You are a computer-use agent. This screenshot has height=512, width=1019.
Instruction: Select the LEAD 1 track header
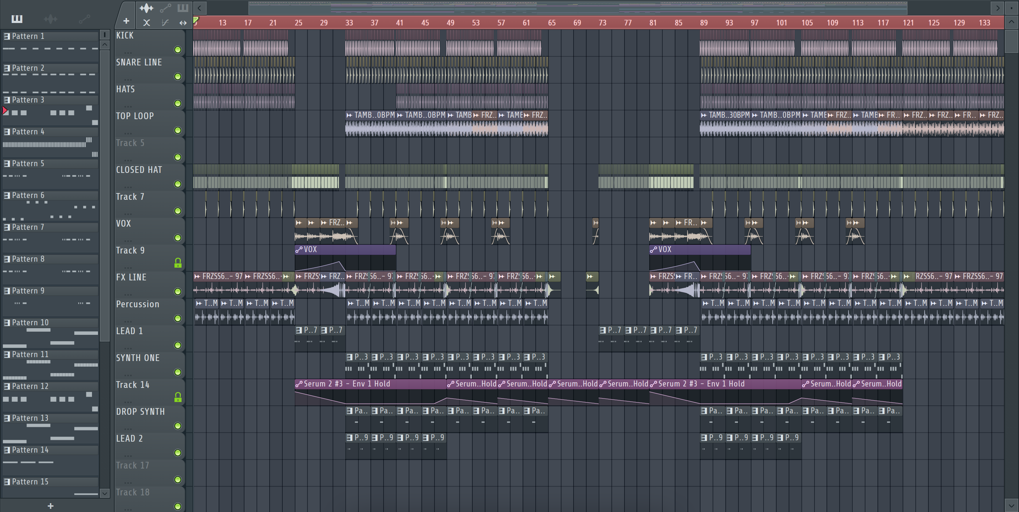150,338
